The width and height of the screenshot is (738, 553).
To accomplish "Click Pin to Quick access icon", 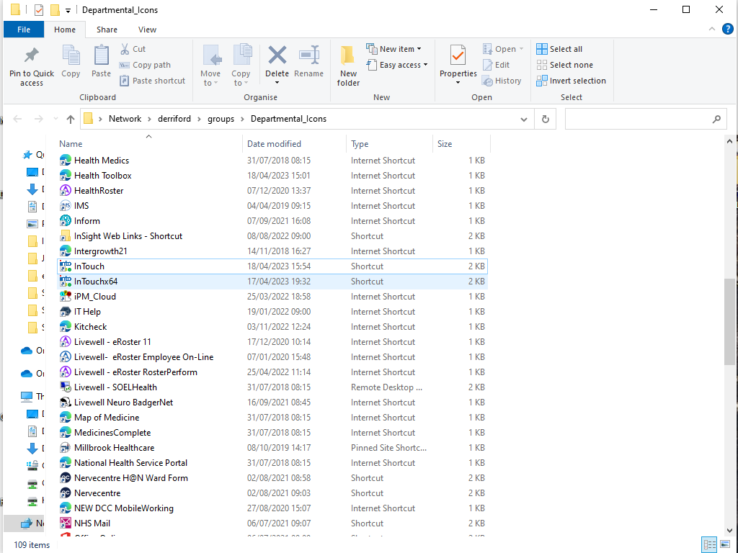I will 32,55.
